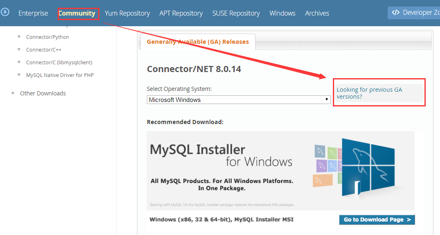Open Connector/Python in the sidebar

coord(47,37)
